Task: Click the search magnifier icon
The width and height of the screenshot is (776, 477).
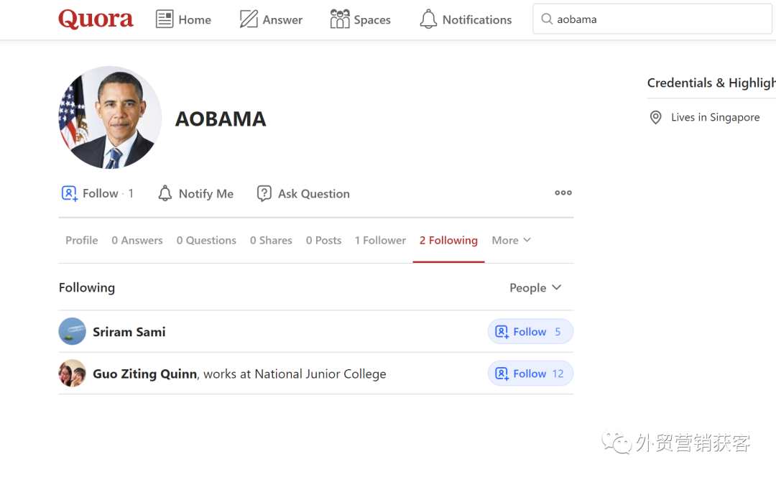Action: (546, 19)
